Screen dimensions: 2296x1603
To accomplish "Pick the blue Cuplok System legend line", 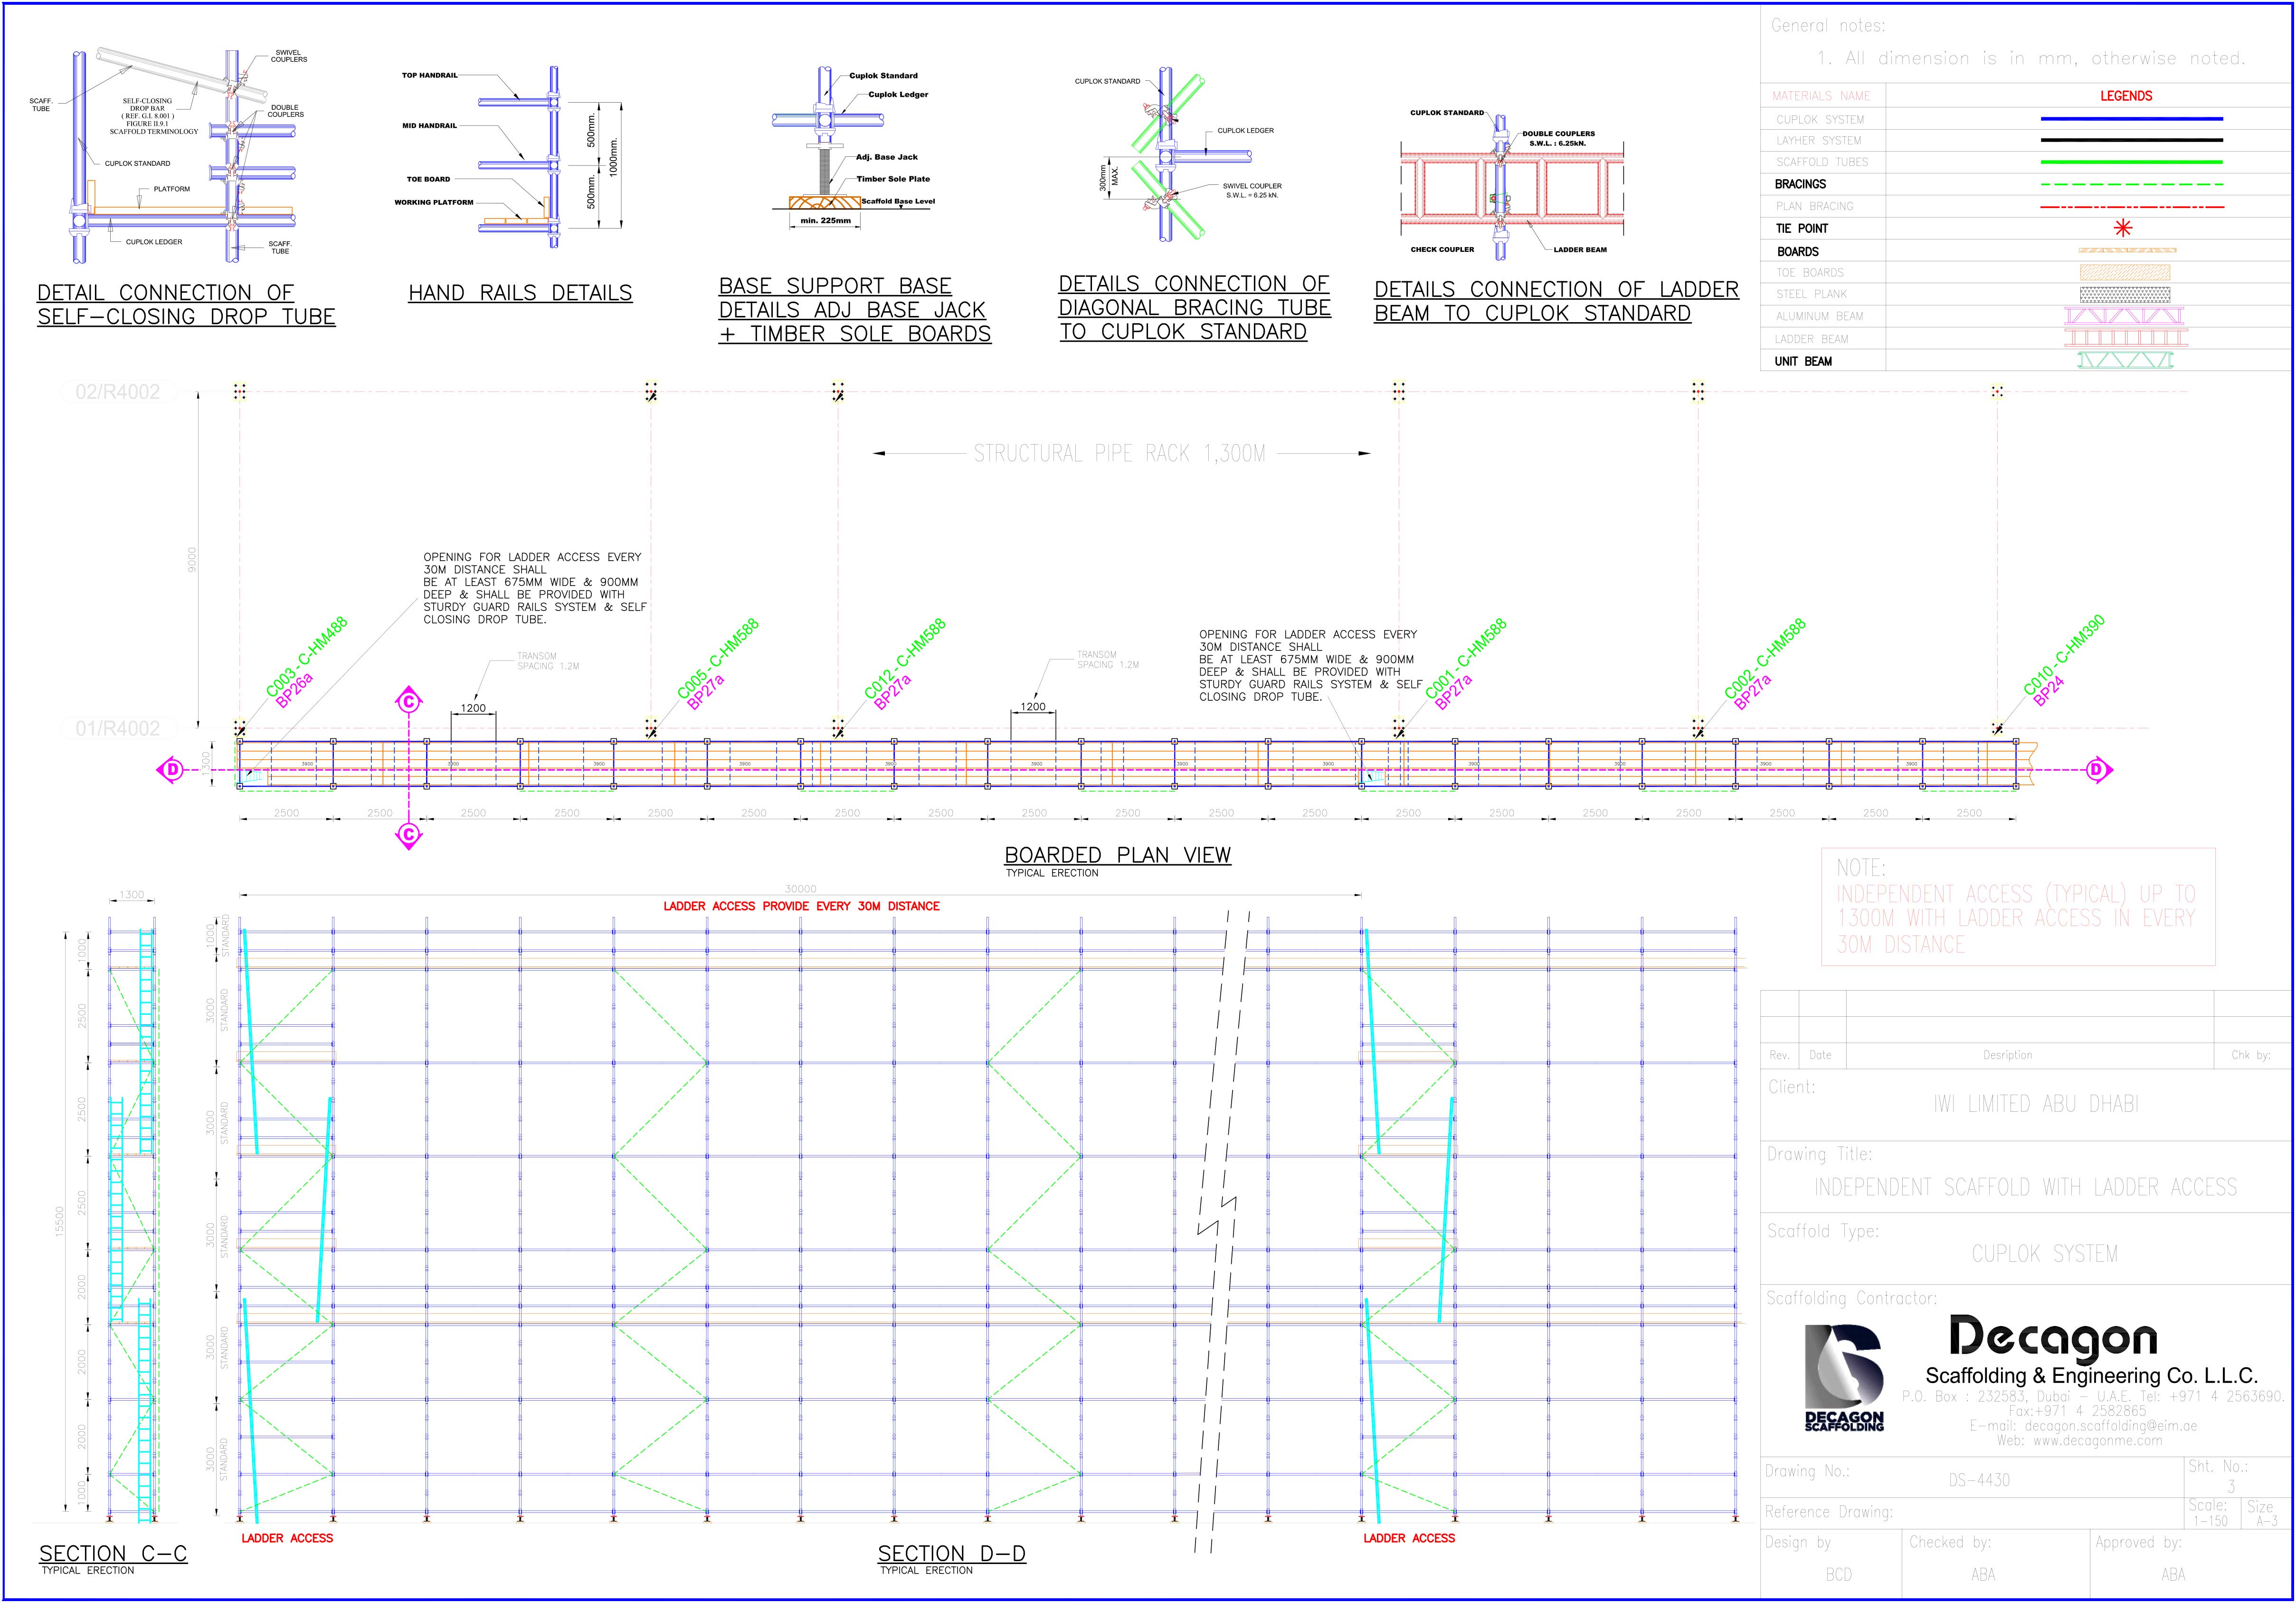I will [x=2131, y=119].
